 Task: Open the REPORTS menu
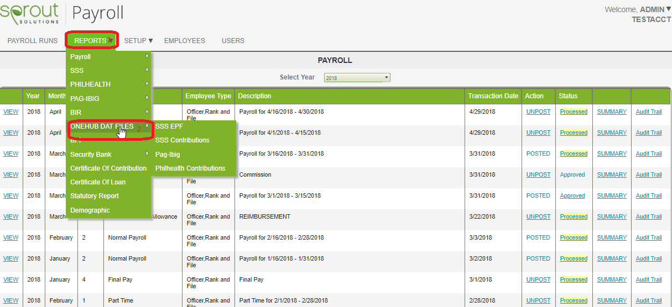(92, 41)
